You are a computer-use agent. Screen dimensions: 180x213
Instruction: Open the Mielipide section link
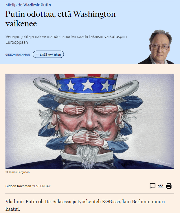click(14, 5)
